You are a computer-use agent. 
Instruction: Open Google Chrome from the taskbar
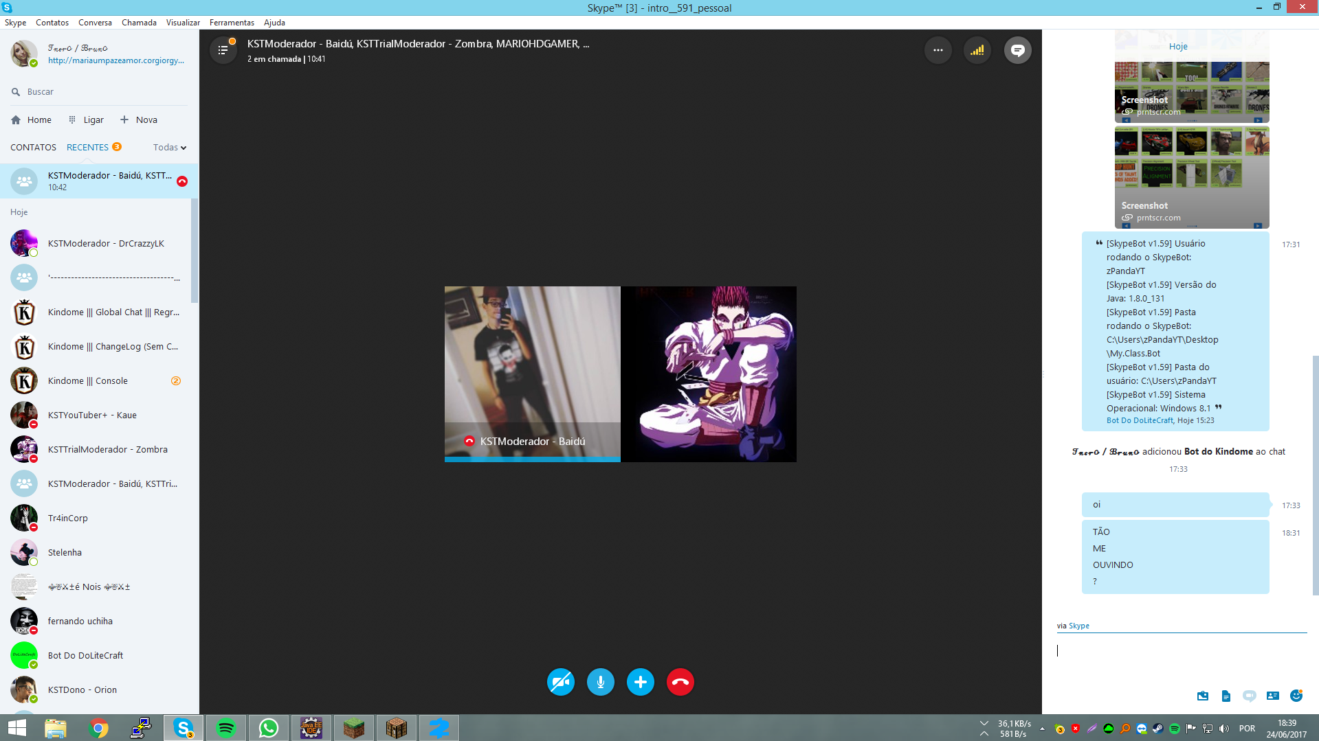coord(98,728)
